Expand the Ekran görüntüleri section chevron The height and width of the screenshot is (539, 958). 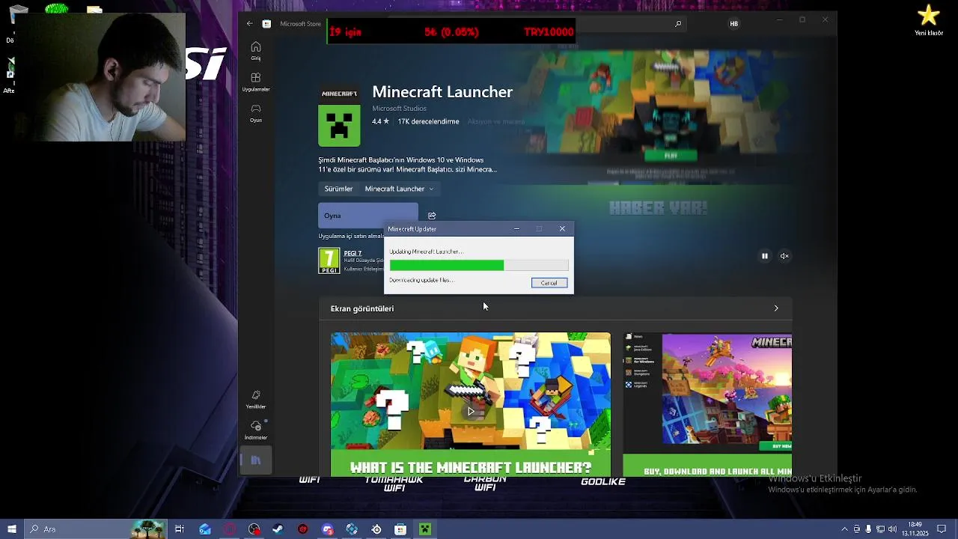pyautogui.click(x=776, y=308)
